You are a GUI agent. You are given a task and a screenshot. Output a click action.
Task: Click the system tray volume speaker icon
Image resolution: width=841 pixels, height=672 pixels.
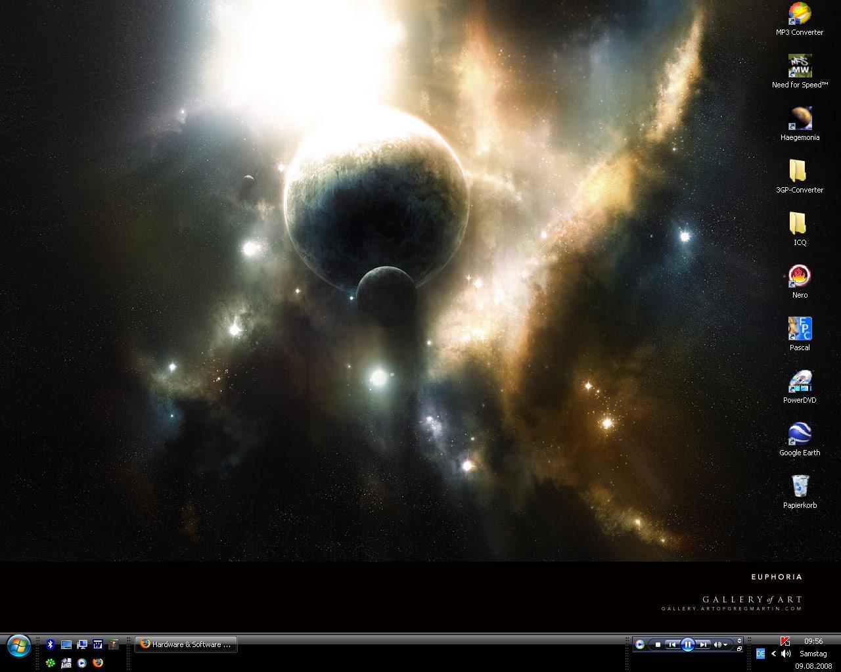pos(785,654)
